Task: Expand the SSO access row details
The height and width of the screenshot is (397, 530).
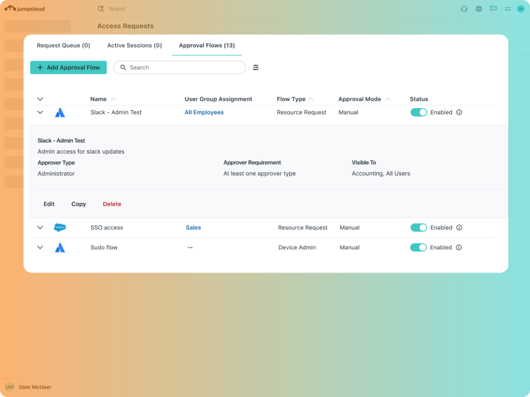Action: click(x=40, y=227)
